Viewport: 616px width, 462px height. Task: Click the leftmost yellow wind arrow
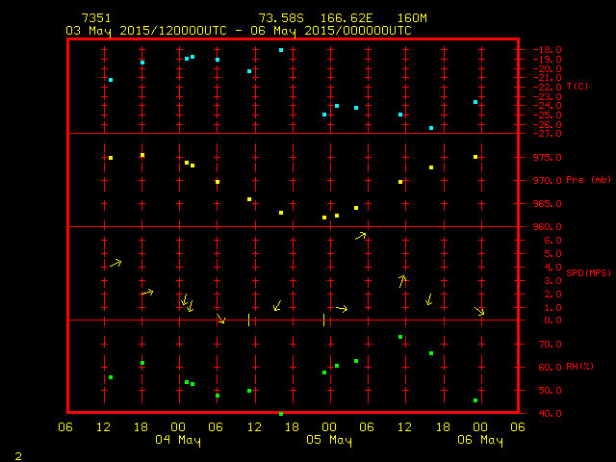tap(115, 263)
